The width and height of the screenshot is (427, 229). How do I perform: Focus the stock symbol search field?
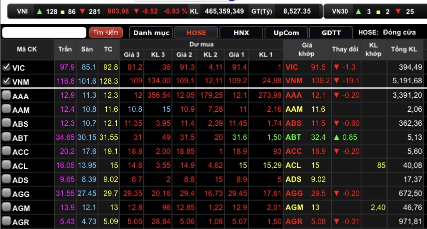point(44,33)
